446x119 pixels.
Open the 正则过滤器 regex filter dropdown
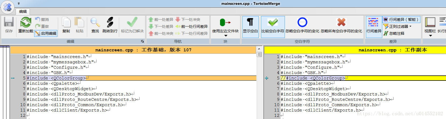coord(397,26)
